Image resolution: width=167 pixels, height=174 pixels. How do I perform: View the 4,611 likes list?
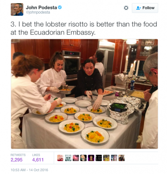[x=38, y=158]
